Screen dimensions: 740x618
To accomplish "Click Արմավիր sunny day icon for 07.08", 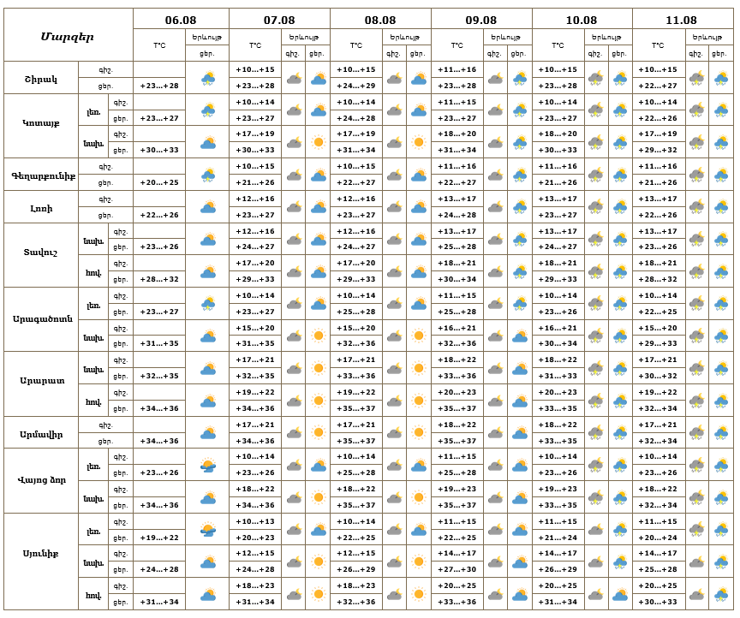I will [319, 432].
